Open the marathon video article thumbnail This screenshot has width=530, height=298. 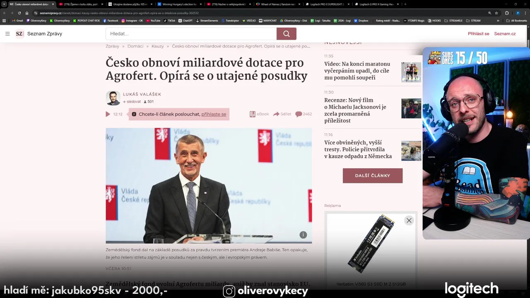(x=411, y=72)
